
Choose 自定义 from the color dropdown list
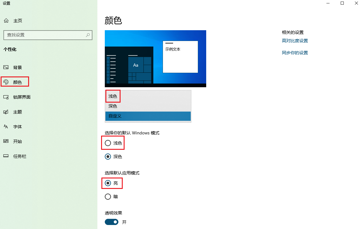pyautogui.click(x=148, y=116)
